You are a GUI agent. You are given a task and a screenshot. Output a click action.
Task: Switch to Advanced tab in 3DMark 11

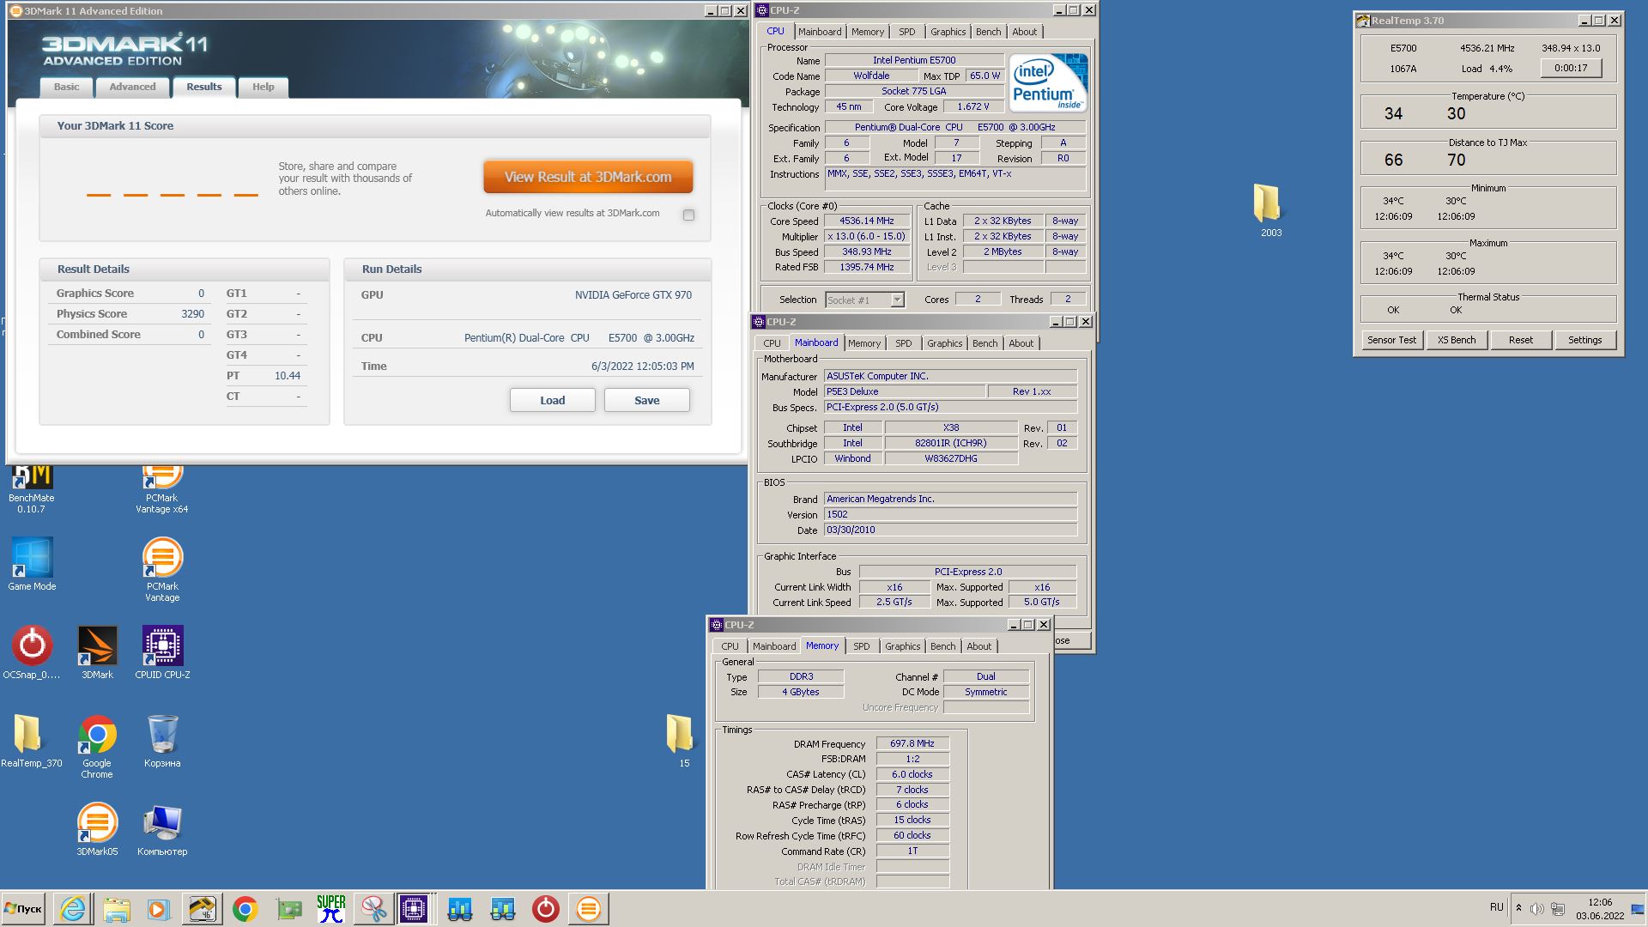pyautogui.click(x=132, y=87)
